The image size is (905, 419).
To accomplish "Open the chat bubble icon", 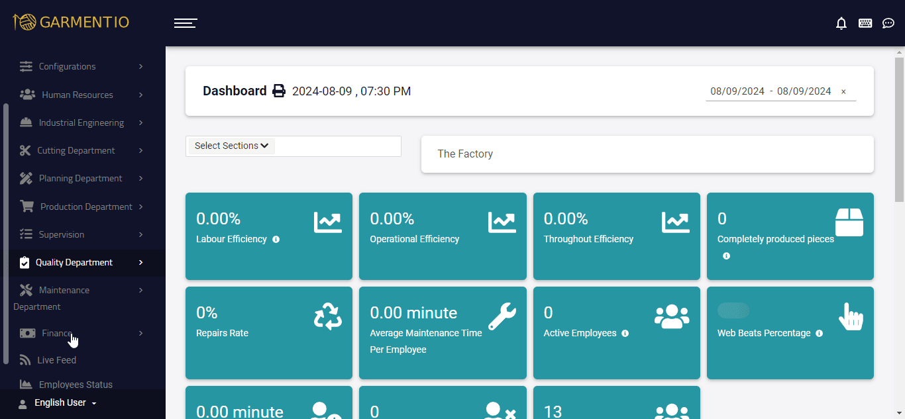I will pos(888,23).
